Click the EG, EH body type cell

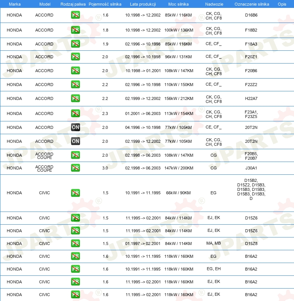[x=214, y=269]
